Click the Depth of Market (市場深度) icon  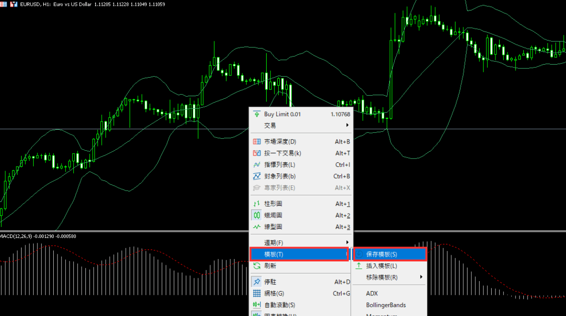click(x=257, y=142)
